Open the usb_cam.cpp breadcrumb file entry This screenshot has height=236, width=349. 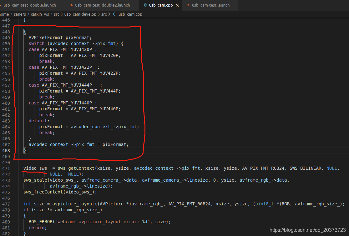pyautogui.click(x=130, y=14)
